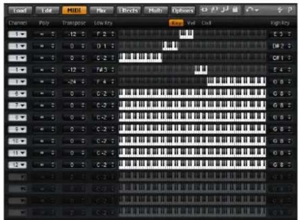The height and width of the screenshot is (220, 299).
Task: Click the Transpose column header
Action: pyautogui.click(x=74, y=23)
